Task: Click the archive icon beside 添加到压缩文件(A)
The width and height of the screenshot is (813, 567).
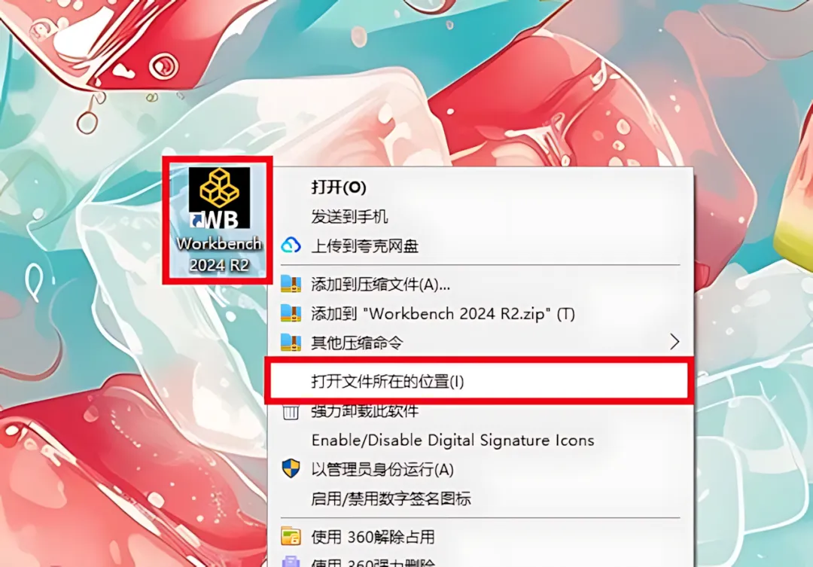Action: (x=291, y=284)
